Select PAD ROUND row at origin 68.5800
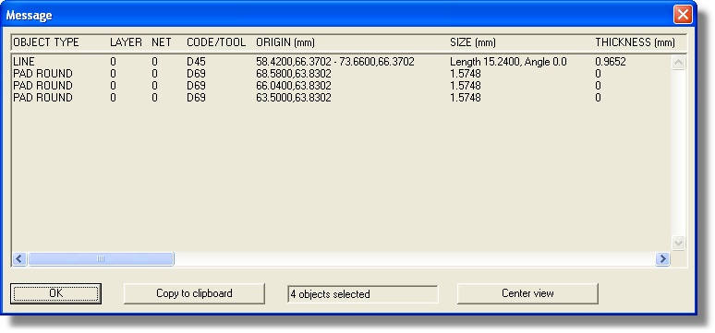This screenshot has width=715, height=333. click(x=341, y=74)
